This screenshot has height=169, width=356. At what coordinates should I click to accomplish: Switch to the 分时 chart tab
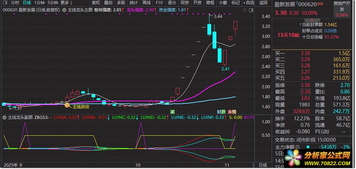[15, 3]
